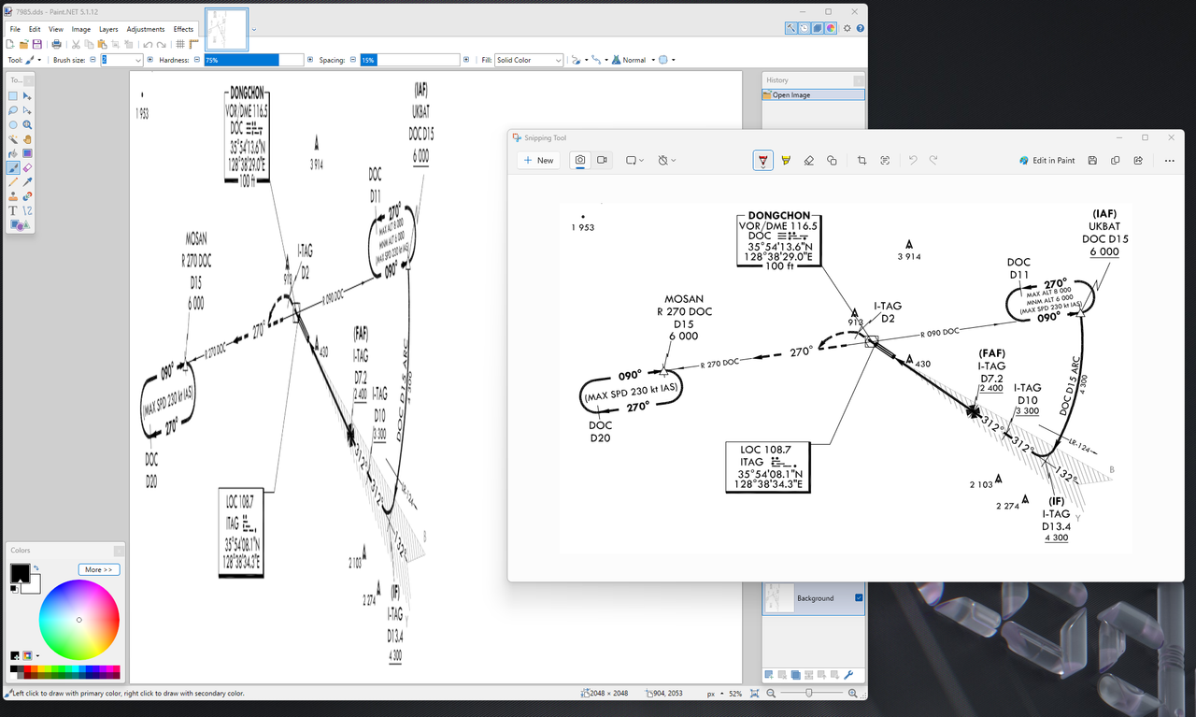Select the Pan hand tool
This screenshot has width=1196, height=717.
tap(27, 139)
